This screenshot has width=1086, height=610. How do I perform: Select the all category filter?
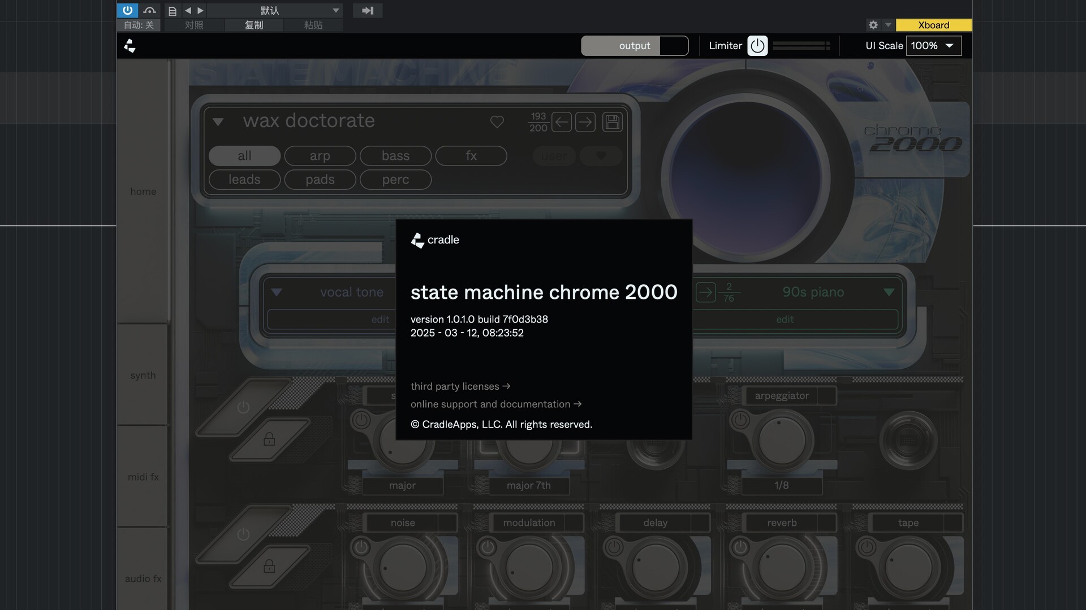[244, 156]
